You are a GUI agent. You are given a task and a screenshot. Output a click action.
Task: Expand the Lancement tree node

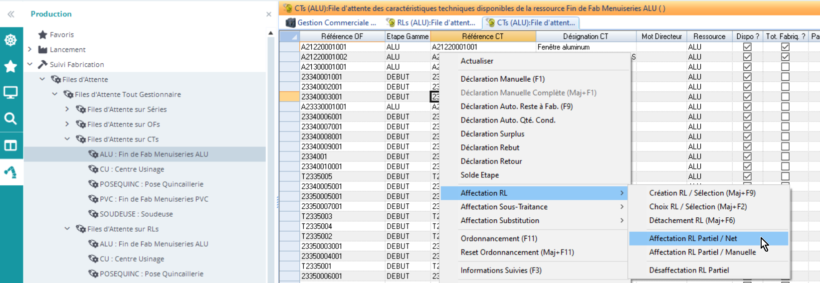[30, 49]
